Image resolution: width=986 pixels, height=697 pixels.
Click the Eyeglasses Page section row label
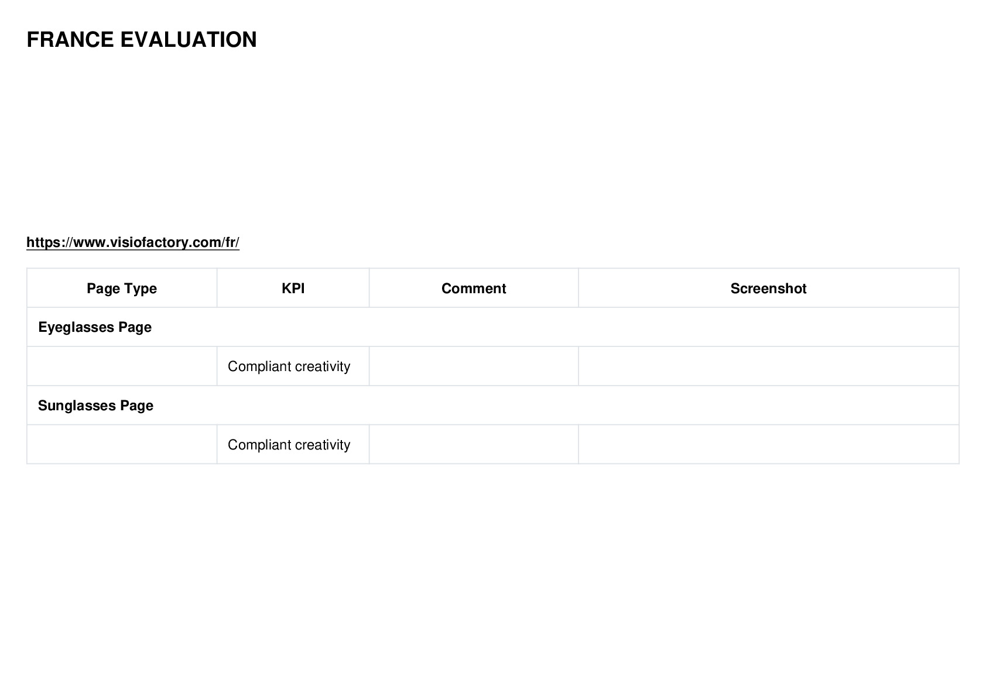click(x=95, y=327)
